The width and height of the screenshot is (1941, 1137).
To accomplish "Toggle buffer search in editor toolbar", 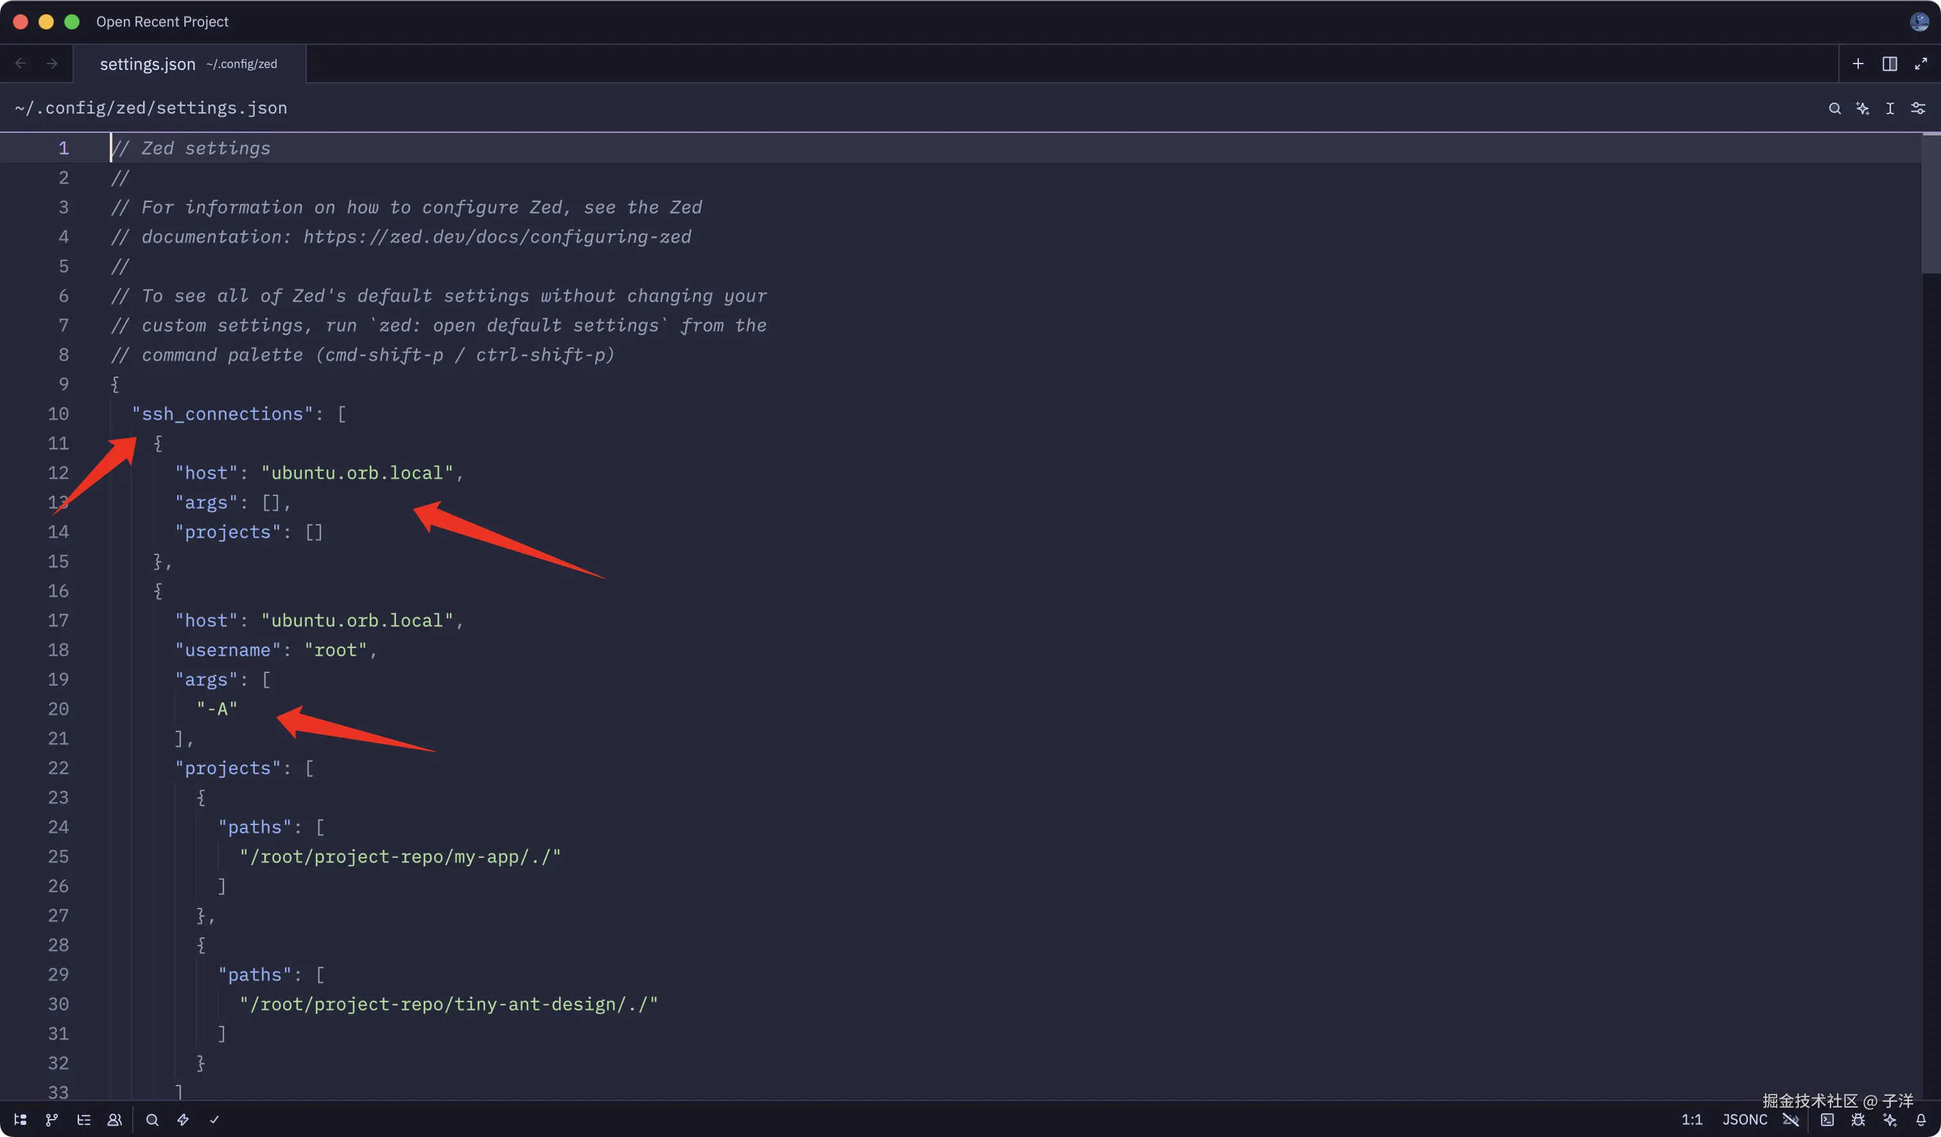I will (1834, 108).
